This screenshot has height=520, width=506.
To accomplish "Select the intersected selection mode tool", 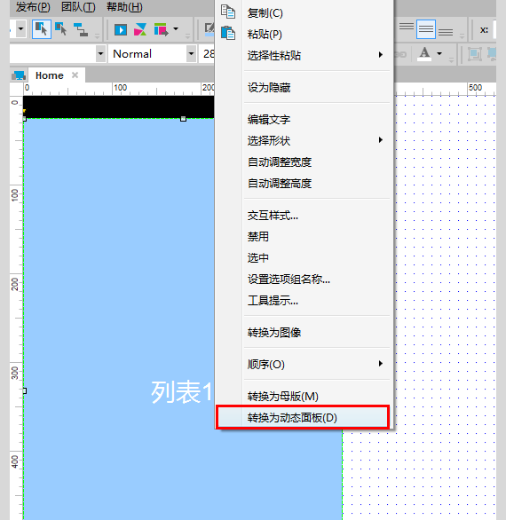I will tap(42, 29).
